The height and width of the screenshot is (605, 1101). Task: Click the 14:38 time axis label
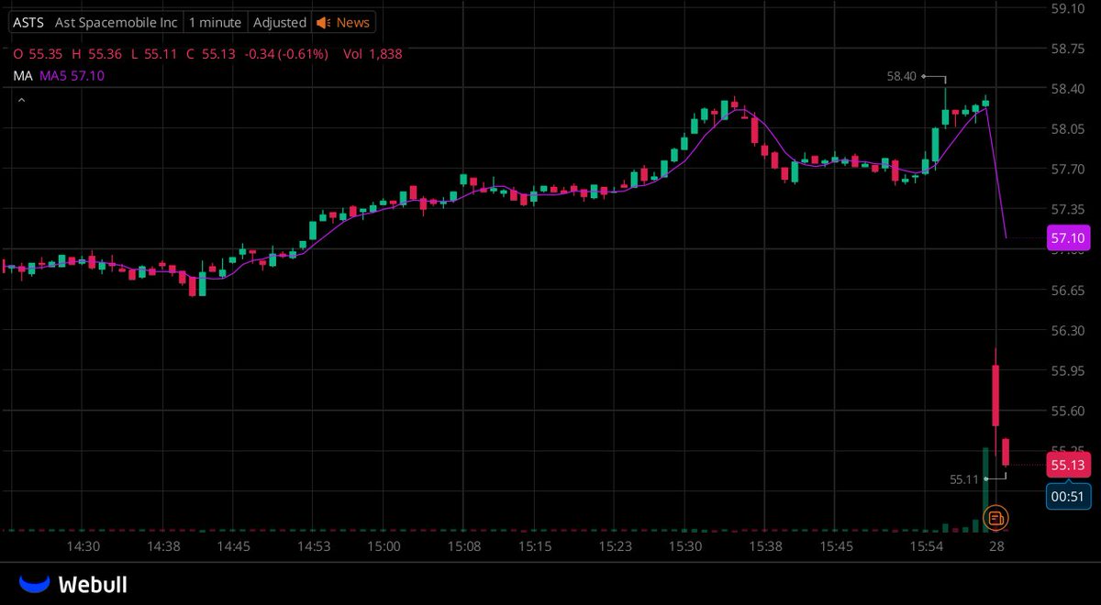(163, 546)
